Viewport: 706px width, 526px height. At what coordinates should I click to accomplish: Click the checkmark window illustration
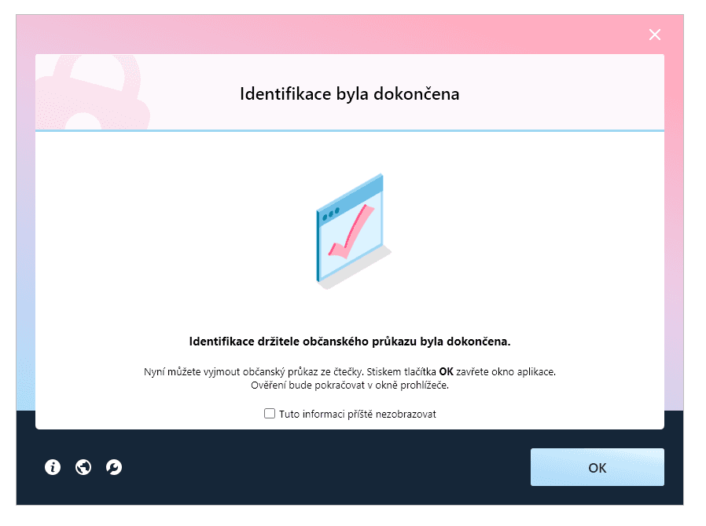(x=353, y=232)
